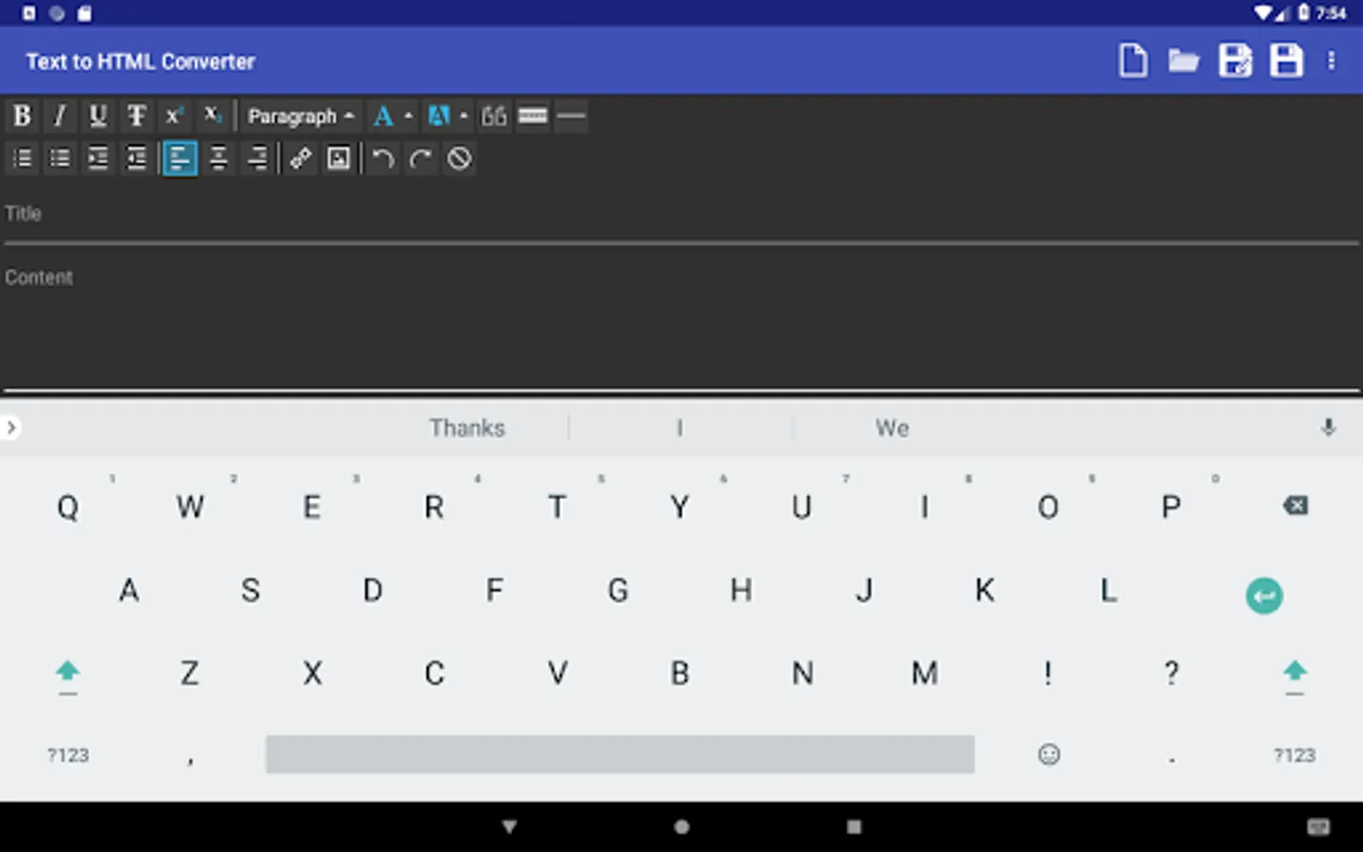This screenshot has height=852, width=1363.
Task: Start a numbered list
Action: click(x=22, y=158)
